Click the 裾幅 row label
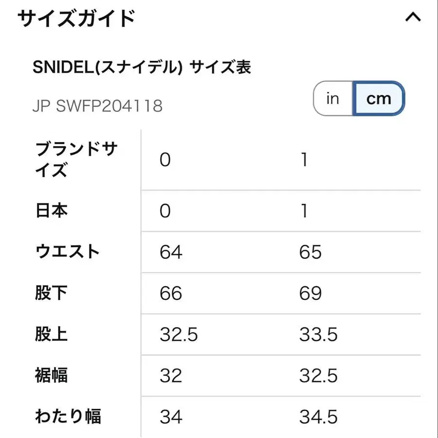The image size is (438, 438). click(x=52, y=375)
